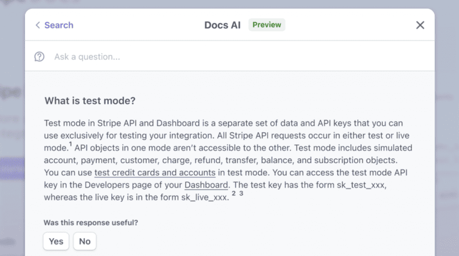Click the What is test mode? heading
The height and width of the screenshot is (256, 459).
click(x=90, y=101)
